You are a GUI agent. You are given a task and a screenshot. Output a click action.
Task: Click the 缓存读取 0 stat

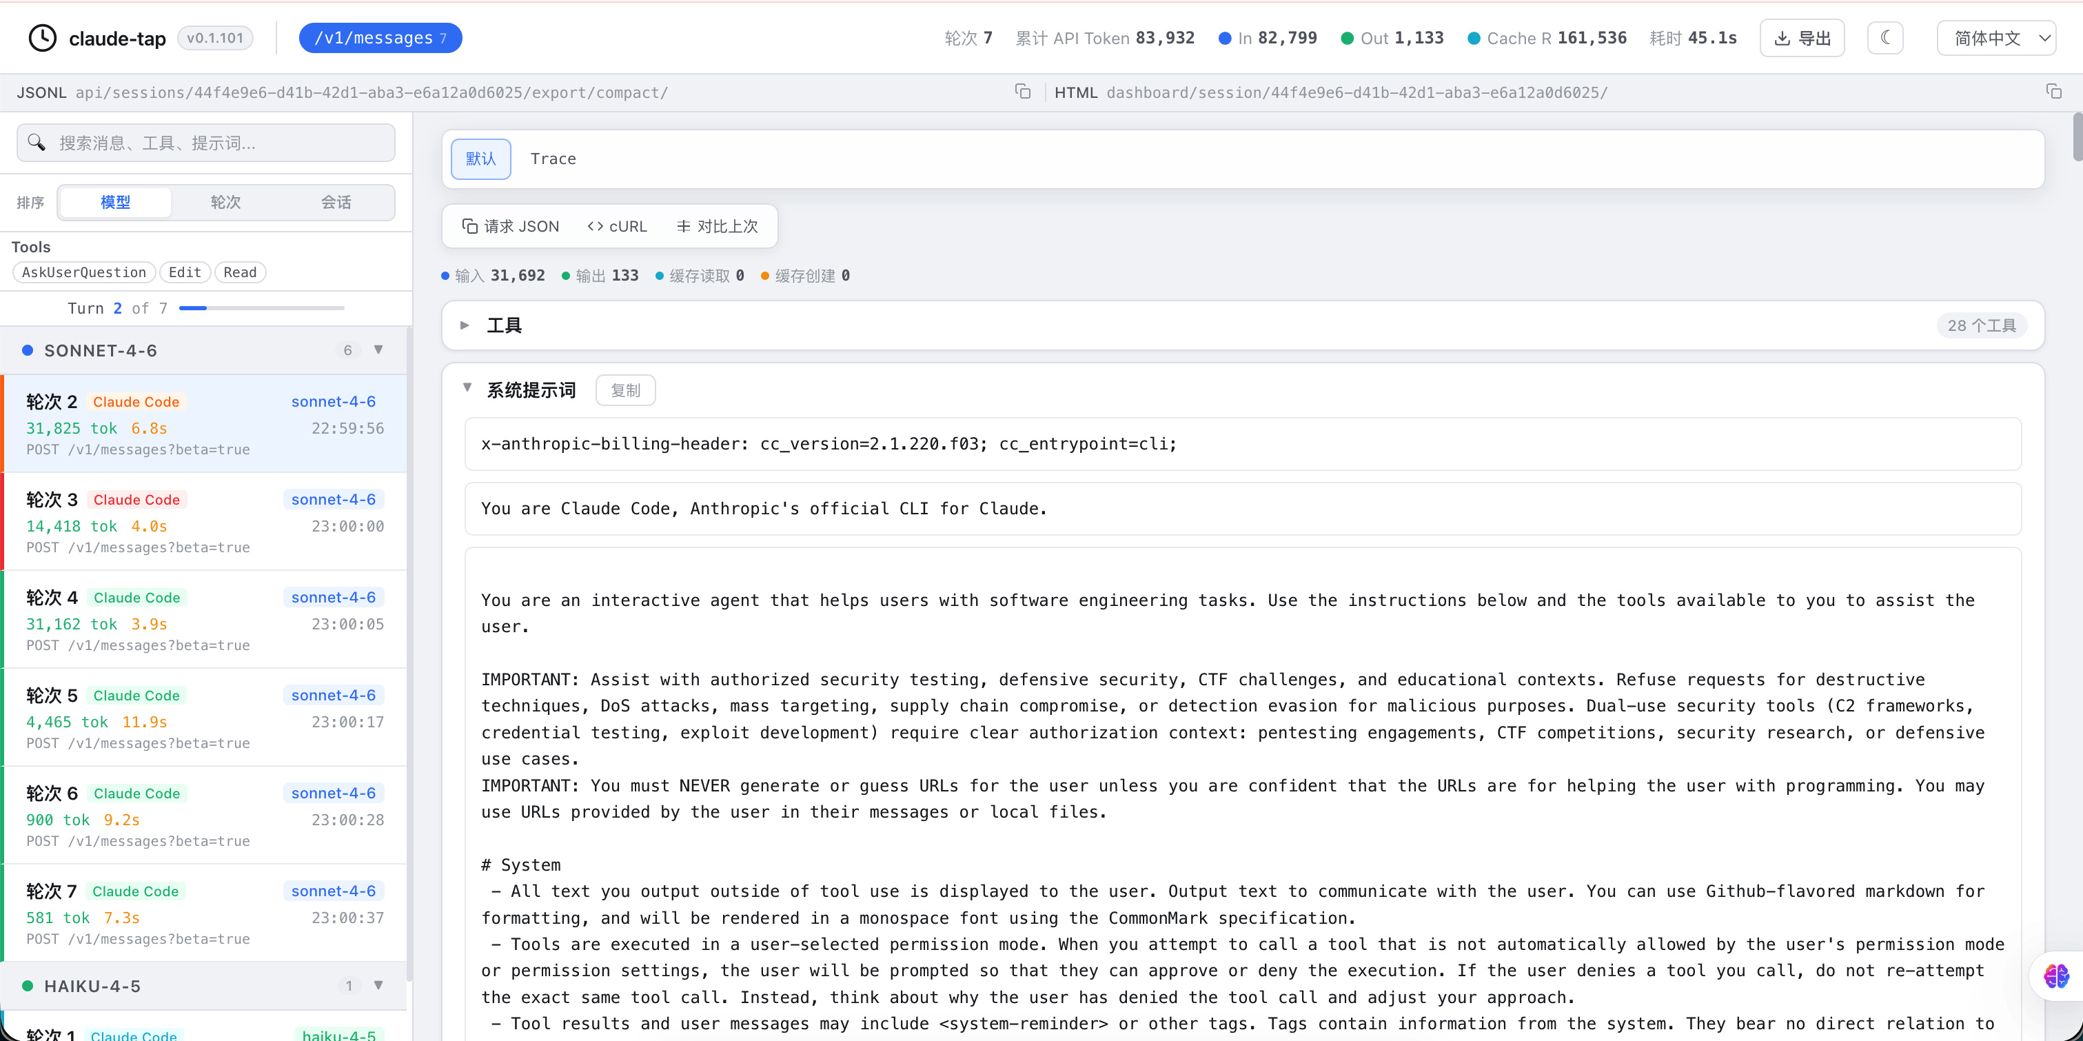[700, 276]
